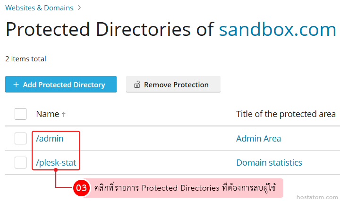Click the Admin Area title link
The height and width of the screenshot is (201, 340).
258,139
